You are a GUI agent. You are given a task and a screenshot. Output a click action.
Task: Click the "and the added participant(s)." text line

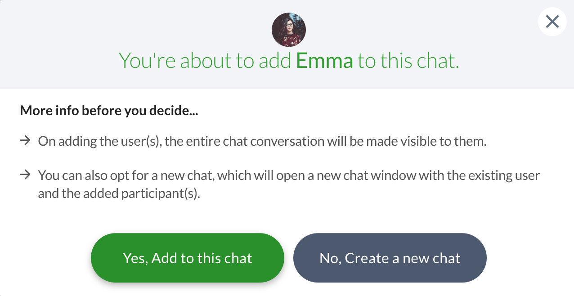119,195
